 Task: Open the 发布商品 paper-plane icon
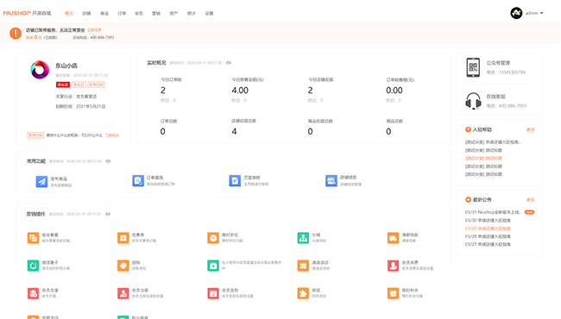point(41,181)
